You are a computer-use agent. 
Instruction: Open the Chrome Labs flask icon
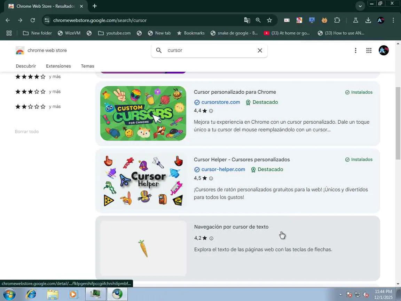pos(355,20)
